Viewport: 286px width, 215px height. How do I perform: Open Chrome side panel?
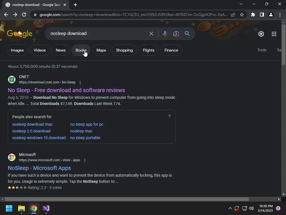(262, 15)
